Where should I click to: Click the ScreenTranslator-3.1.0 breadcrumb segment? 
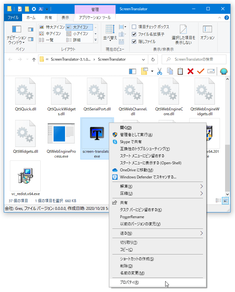click(x=70, y=59)
